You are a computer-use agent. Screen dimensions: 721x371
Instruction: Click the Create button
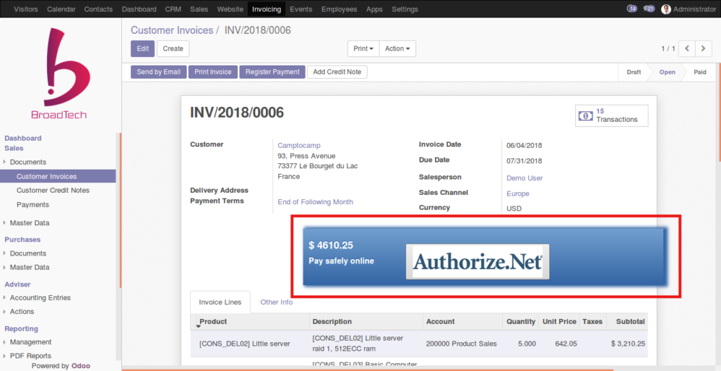(x=173, y=49)
